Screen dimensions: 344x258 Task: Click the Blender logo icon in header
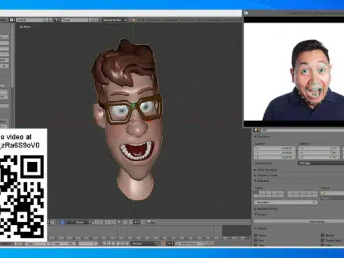click(133, 20)
